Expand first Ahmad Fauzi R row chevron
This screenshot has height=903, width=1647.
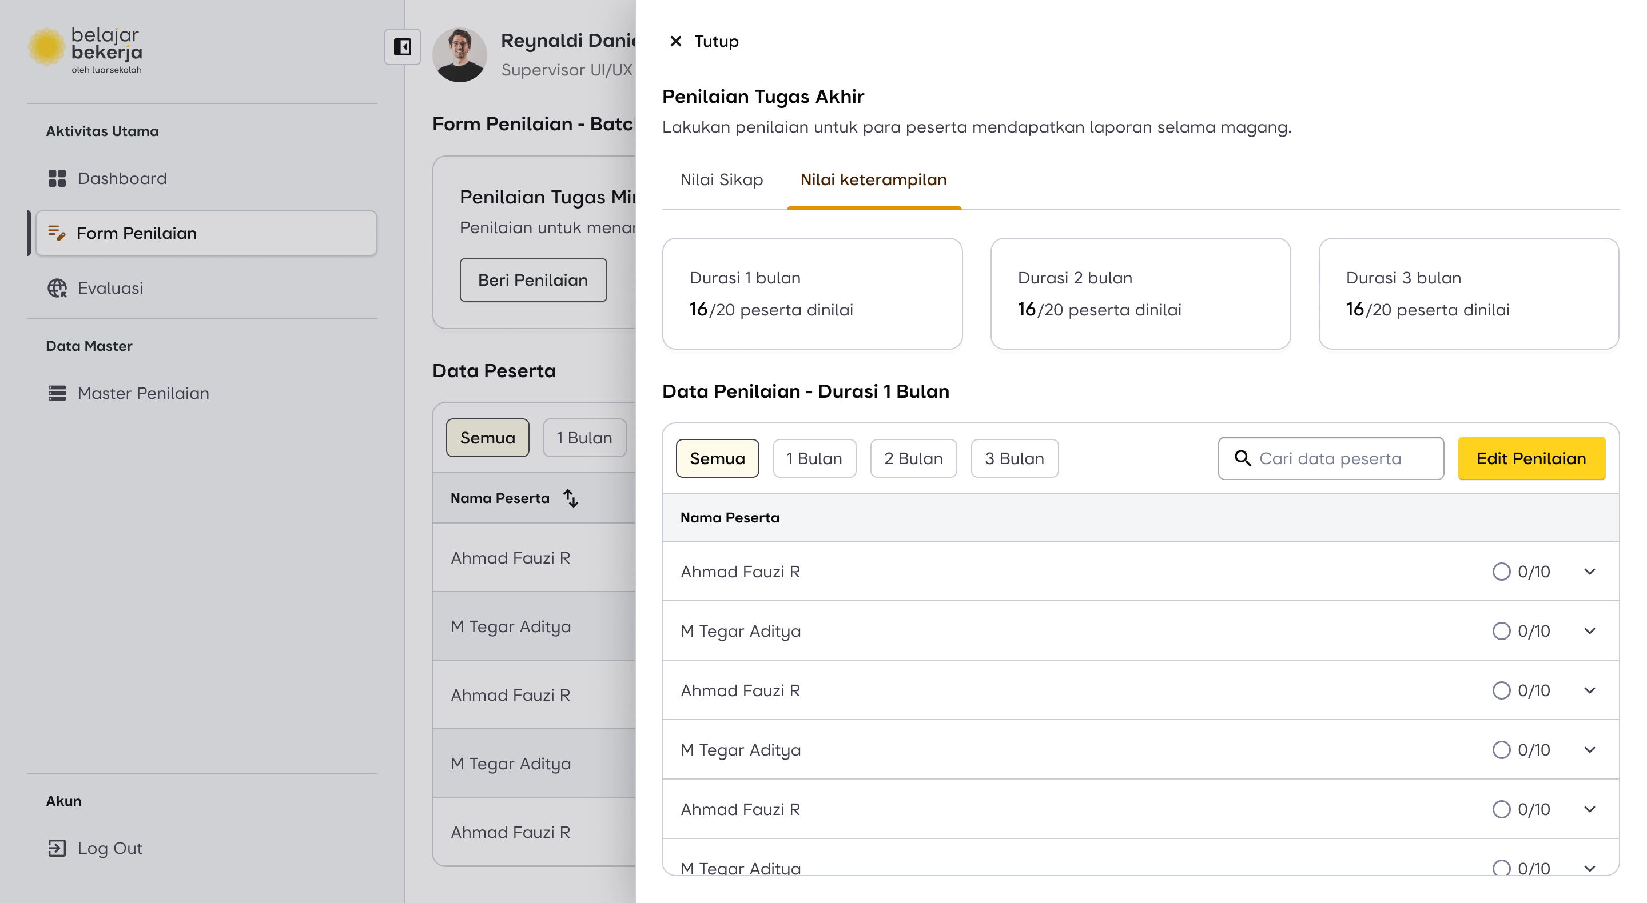pyautogui.click(x=1589, y=572)
